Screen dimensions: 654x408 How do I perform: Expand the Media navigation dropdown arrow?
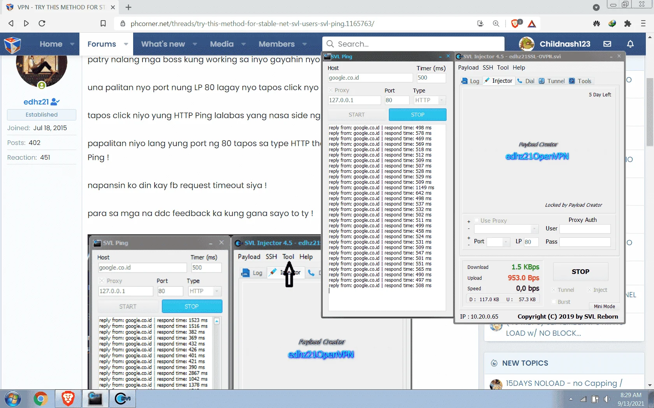[243, 44]
